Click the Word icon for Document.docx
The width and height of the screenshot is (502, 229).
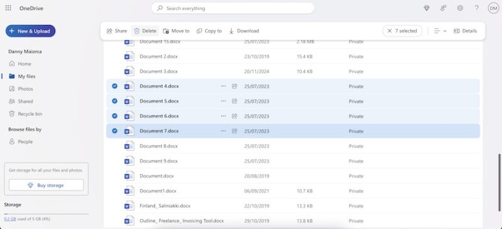(x=129, y=176)
